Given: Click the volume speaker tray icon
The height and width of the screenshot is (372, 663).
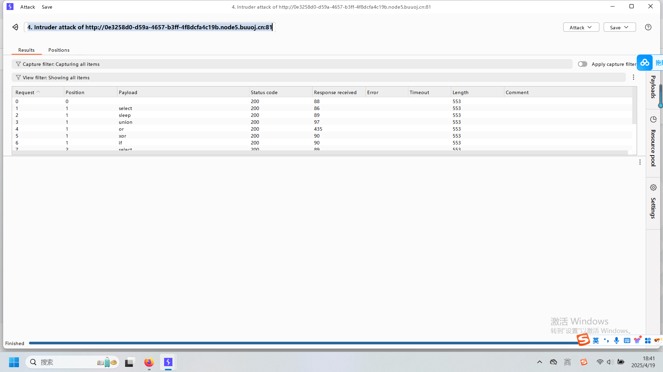Looking at the screenshot, I should (x=610, y=362).
